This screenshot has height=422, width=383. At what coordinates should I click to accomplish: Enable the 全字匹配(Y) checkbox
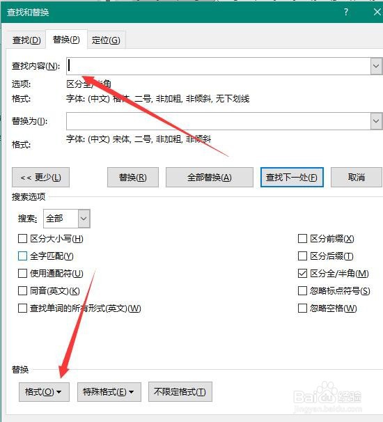click(x=22, y=256)
